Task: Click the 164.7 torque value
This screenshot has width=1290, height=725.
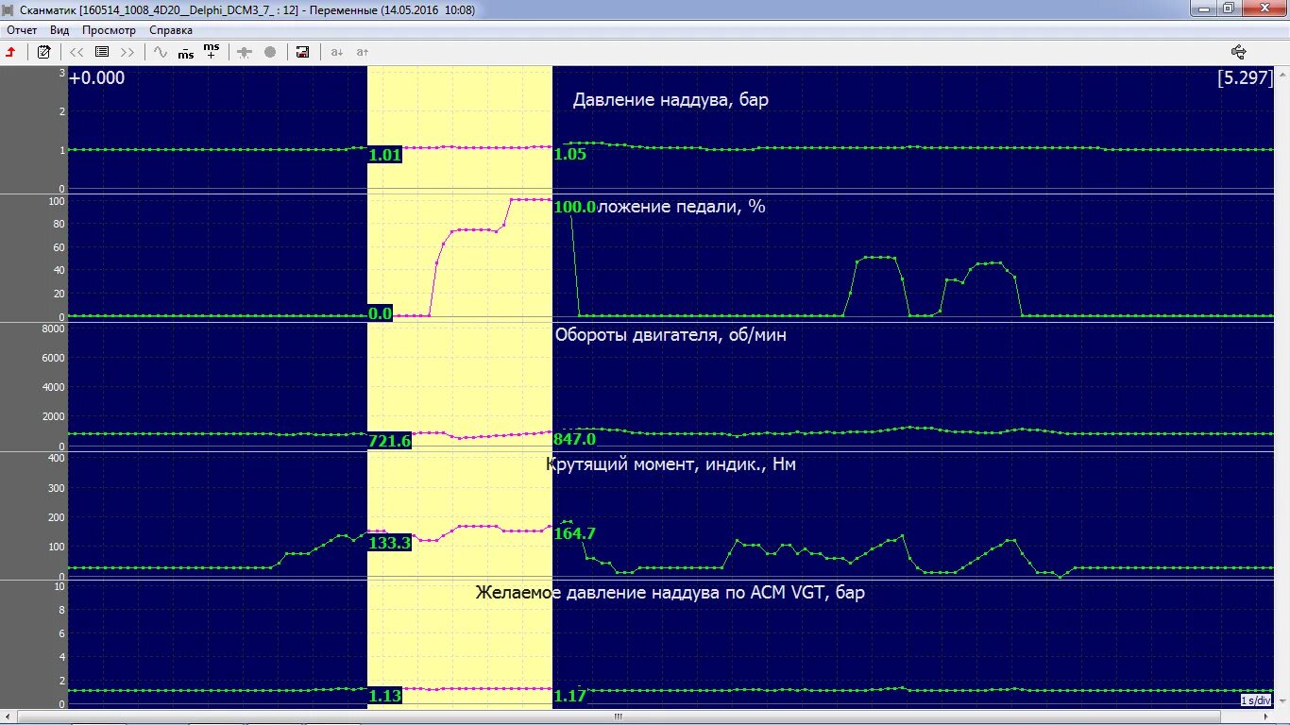Action: tap(575, 533)
